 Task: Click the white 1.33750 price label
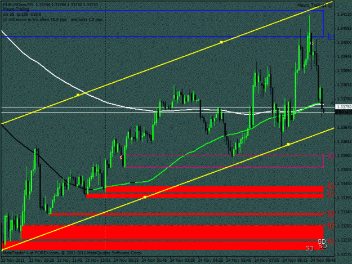[343, 107]
